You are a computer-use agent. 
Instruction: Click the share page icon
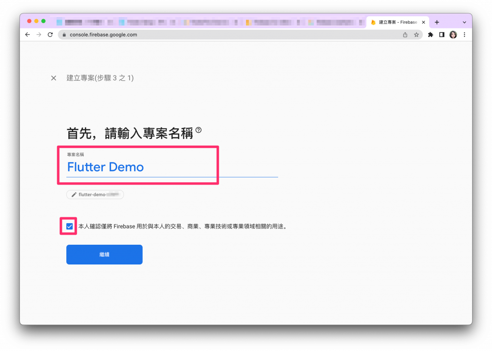tap(405, 35)
